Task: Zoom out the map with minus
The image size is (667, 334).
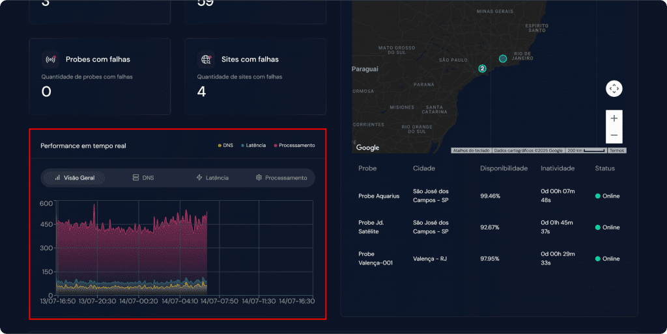Action: point(614,135)
